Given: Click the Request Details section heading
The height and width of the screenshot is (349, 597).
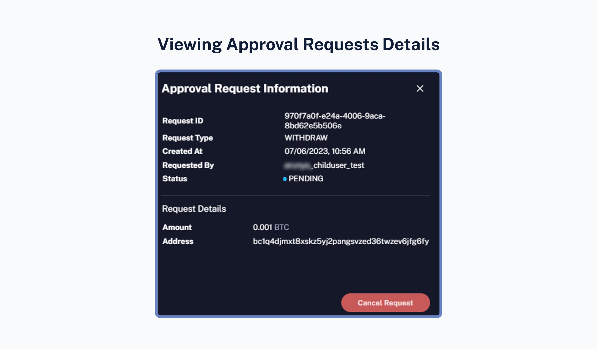Looking at the screenshot, I should (194, 209).
